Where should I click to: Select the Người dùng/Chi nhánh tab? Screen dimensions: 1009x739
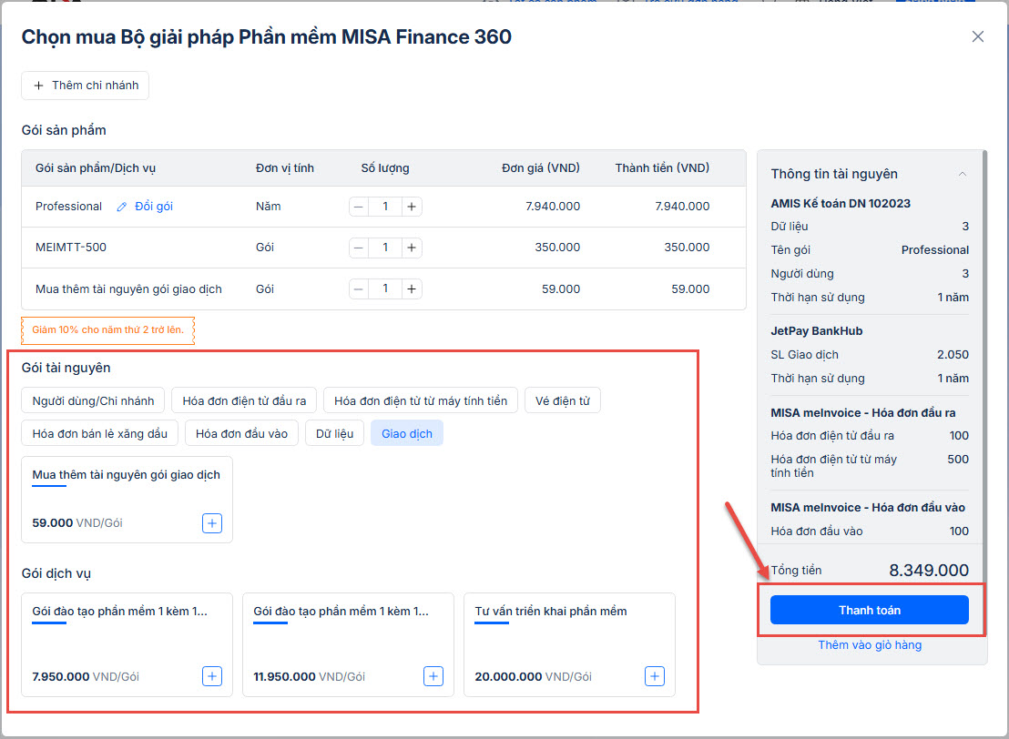[x=93, y=400]
